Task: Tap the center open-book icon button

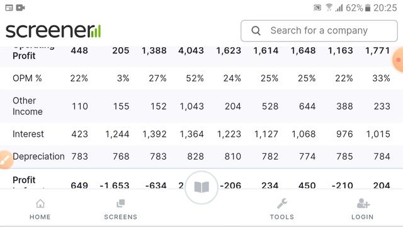Action: click(201, 187)
